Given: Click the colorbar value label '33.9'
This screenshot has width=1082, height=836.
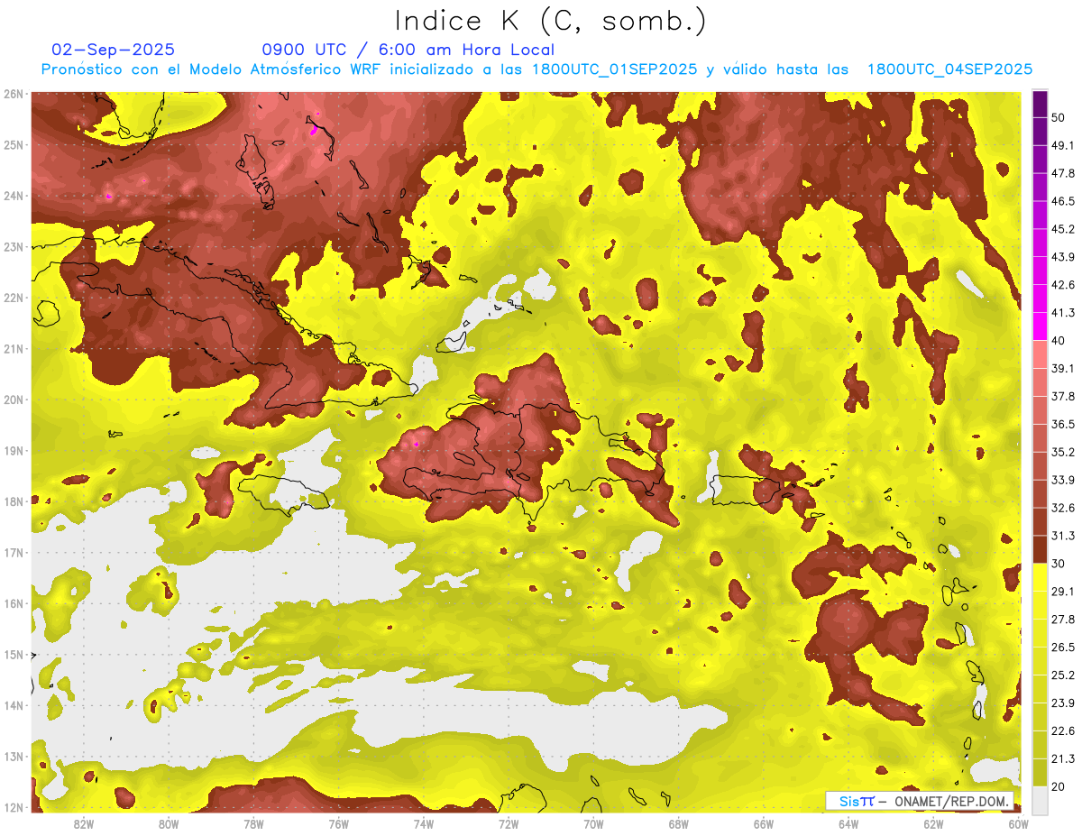Looking at the screenshot, I should point(1062,481).
